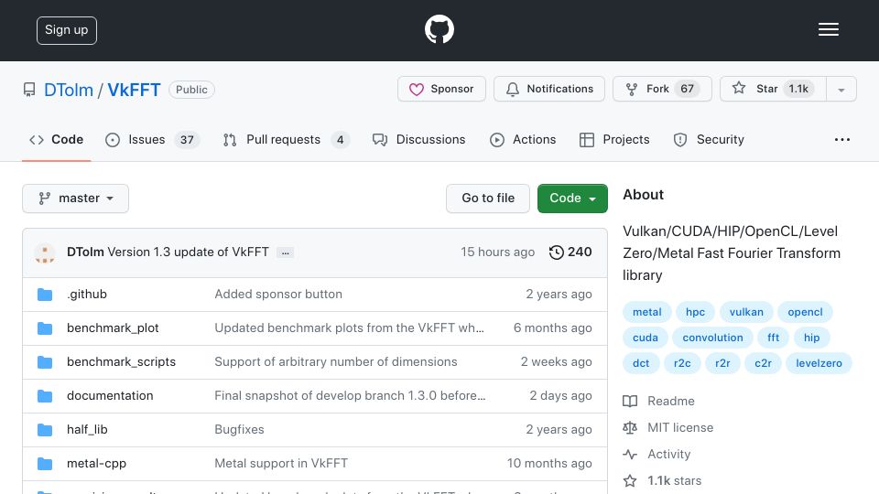This screenshot has height=494, width=879.
Task: Open 'Support of arbitrary number of dimensions' commit
Action: click(336, 362)
